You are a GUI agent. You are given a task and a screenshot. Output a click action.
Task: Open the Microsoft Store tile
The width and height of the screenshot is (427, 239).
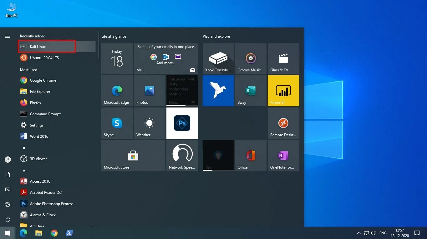click(x=133, y=155)
